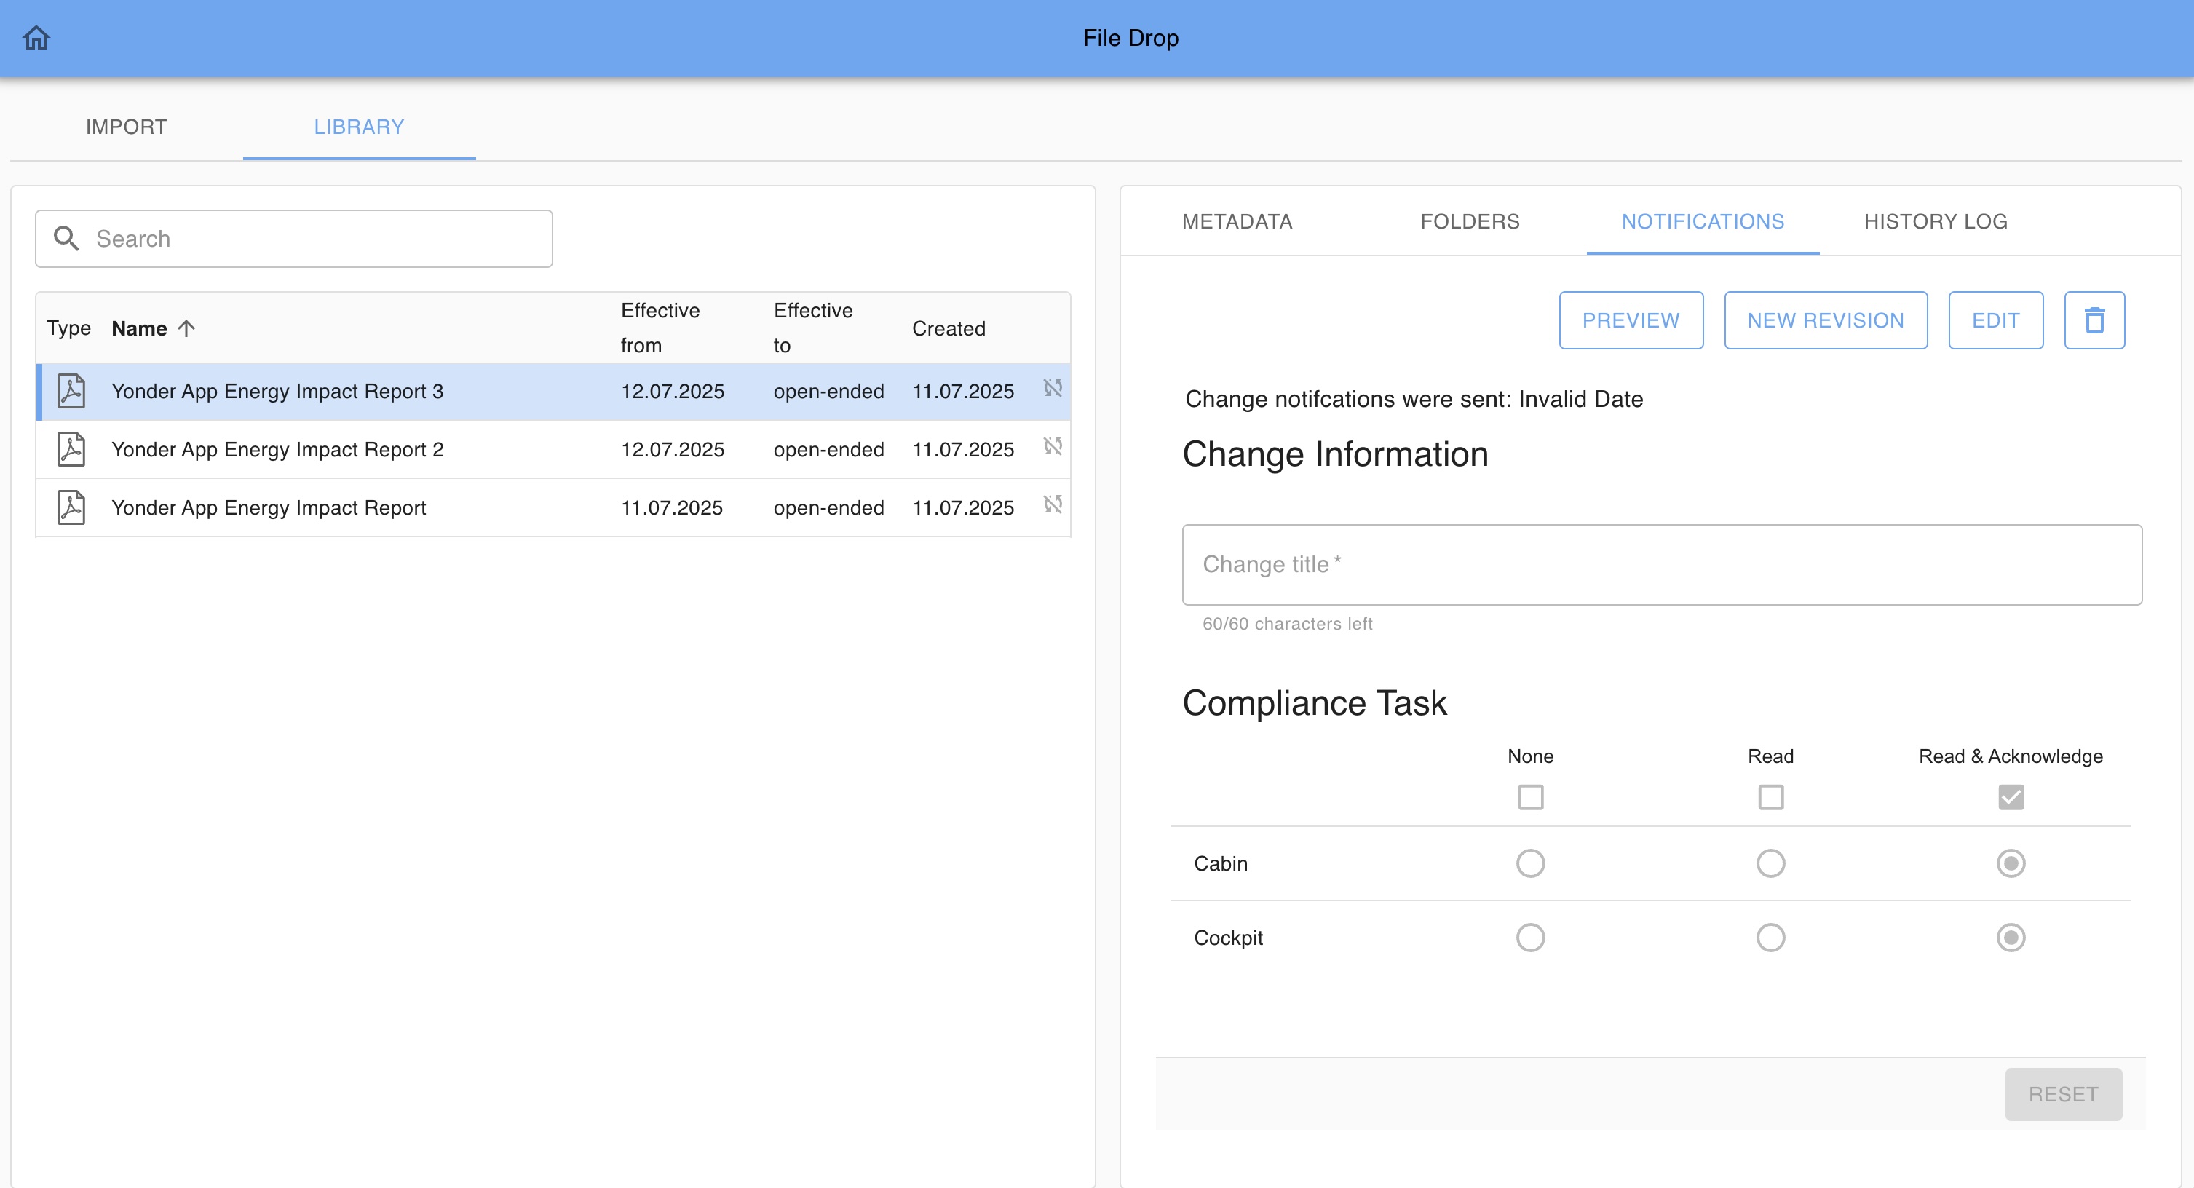Switch to the Import tab
The image size is (2194, 1188).
[126, 127]
